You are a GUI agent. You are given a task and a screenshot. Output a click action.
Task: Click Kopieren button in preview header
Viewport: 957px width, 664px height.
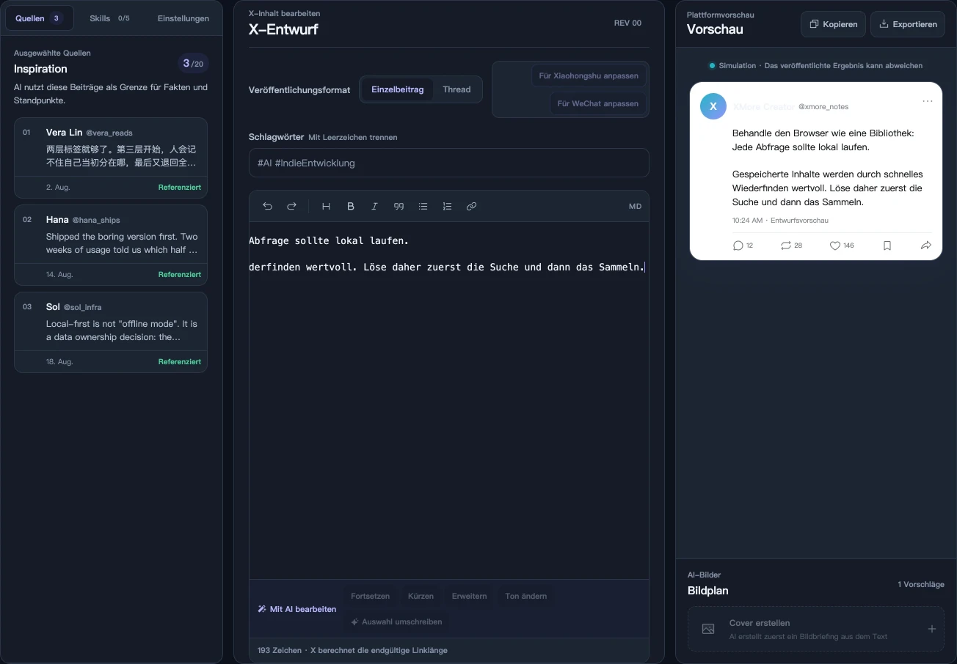(x=833, y=24)
